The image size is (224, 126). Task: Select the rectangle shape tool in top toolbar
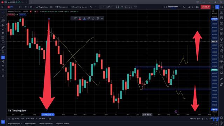[118, 7]
